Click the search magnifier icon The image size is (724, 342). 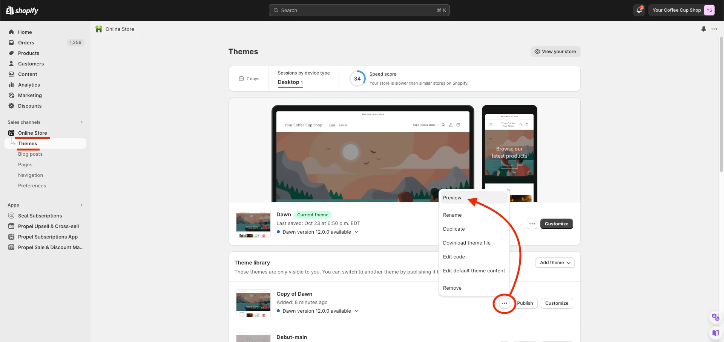(x=276, y=10)
